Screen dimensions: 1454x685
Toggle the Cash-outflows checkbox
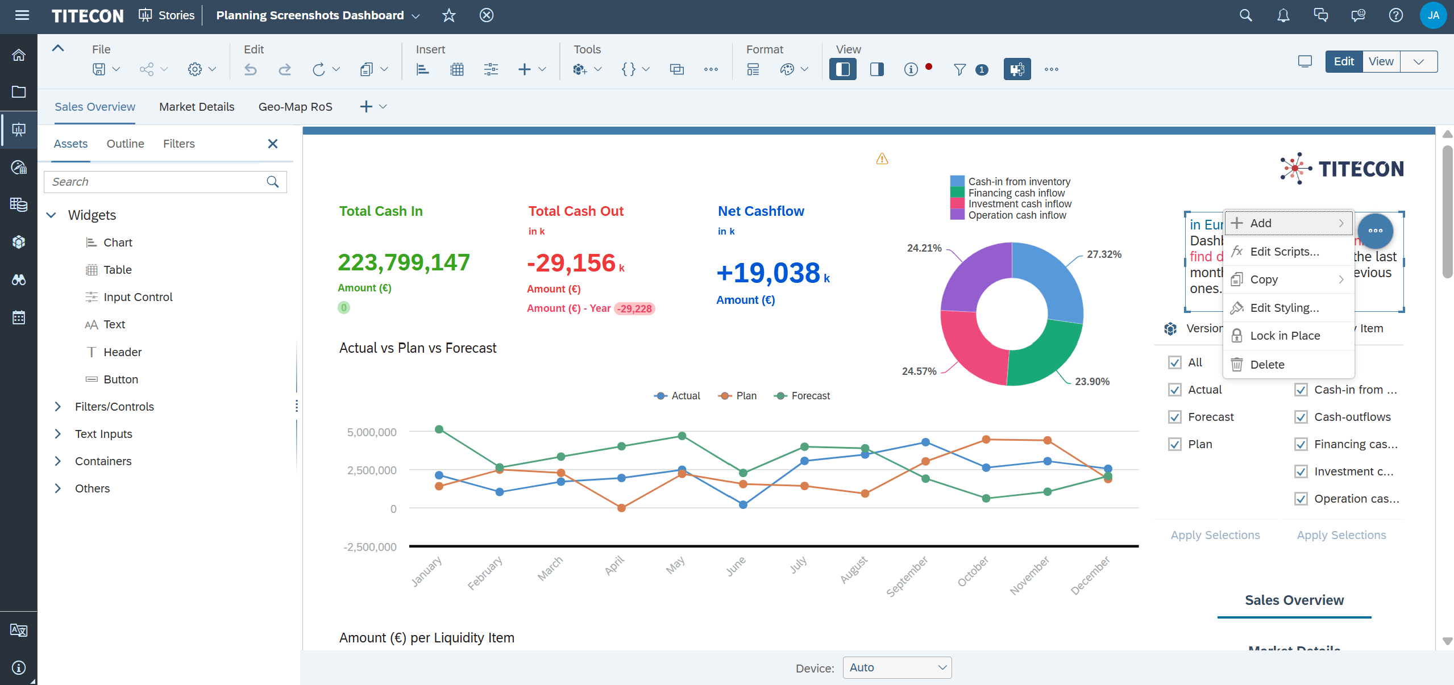point(1301,417)
